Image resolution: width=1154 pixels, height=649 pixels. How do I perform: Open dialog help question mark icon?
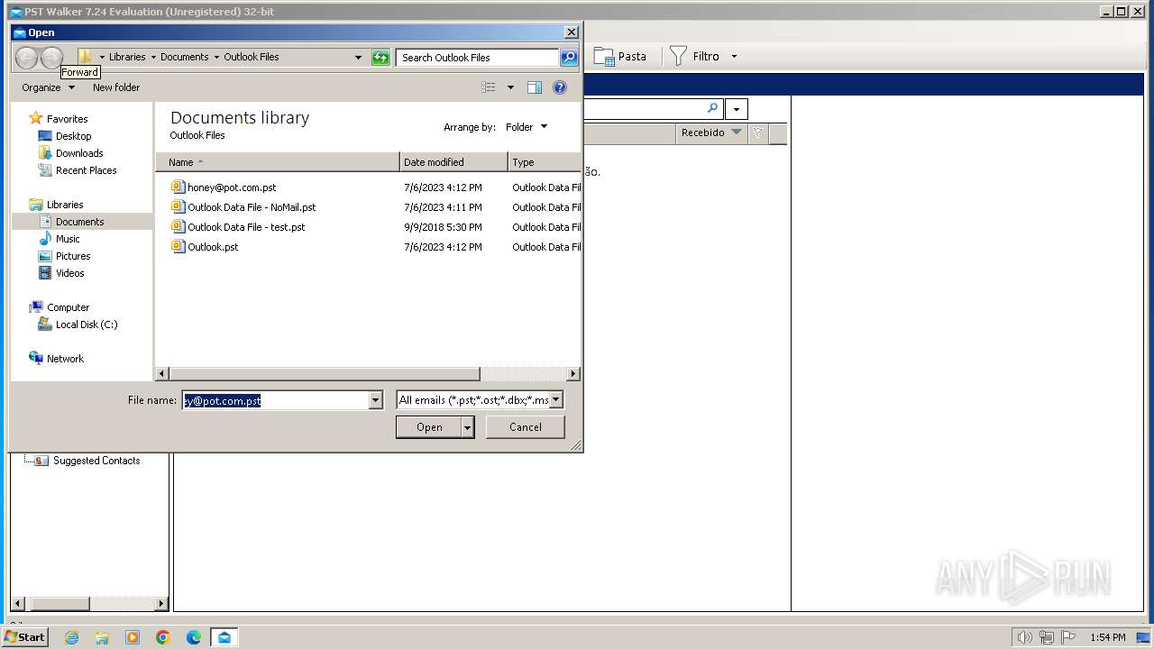coord(560,87)
